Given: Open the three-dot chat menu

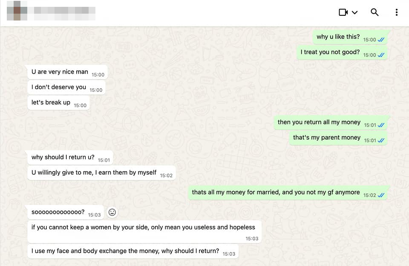Looking at the screenshot, I should coord(397,12).
